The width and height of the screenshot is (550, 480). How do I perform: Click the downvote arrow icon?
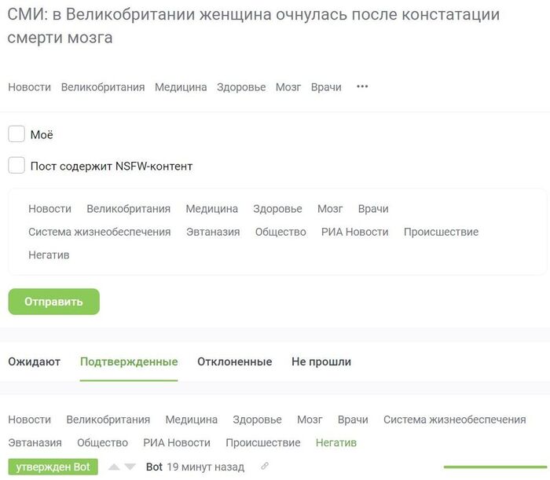[130, 467]
